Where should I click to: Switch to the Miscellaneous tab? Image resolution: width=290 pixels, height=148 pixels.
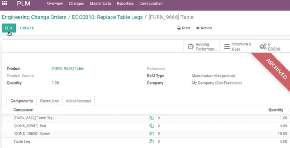(79, 101)
